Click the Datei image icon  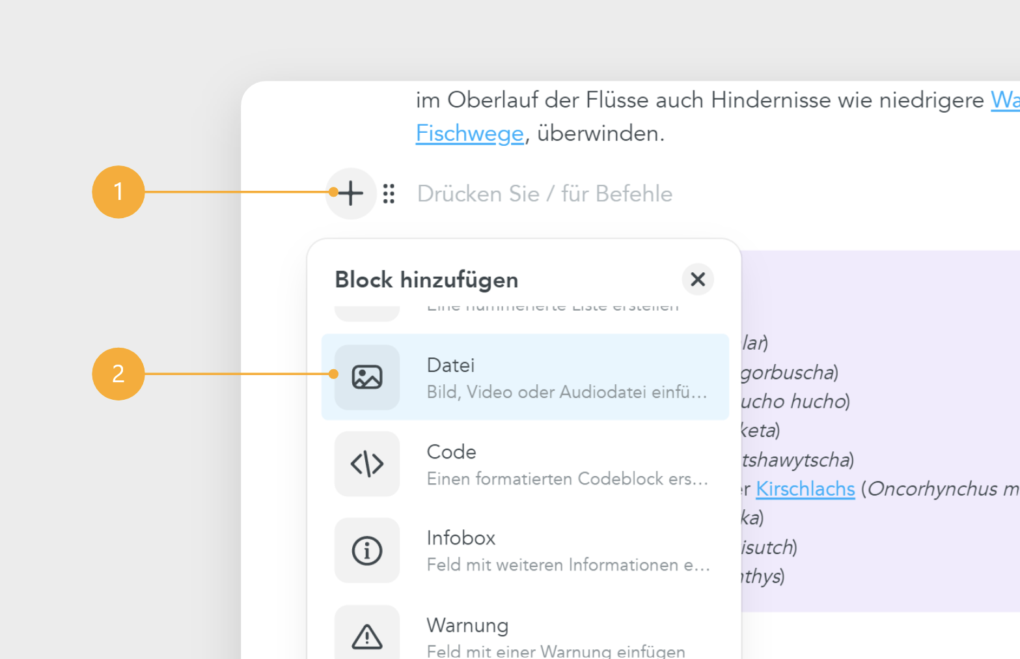pyautogui.click(x=367, y=377)
